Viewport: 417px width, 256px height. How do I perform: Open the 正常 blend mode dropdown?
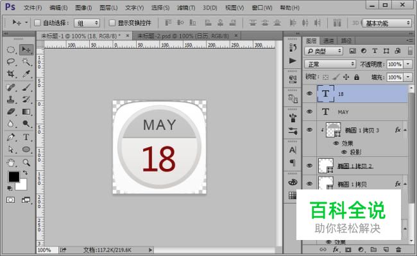click(330, 64)
